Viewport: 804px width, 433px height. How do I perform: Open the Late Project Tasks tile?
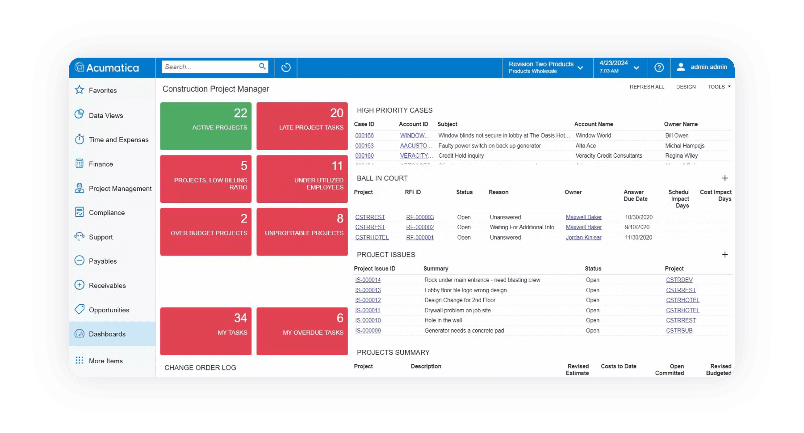point(302,126)
